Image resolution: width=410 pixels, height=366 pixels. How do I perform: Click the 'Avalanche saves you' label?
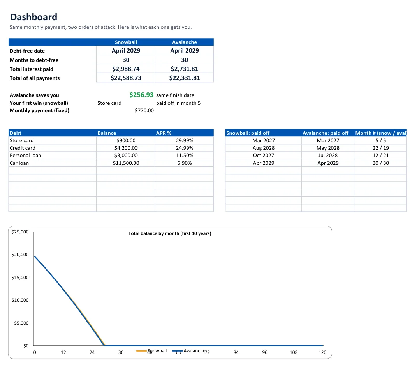coord(34,95)
